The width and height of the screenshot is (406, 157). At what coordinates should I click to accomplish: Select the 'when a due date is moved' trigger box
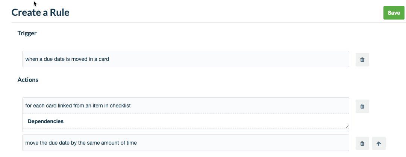click(185, 59)
